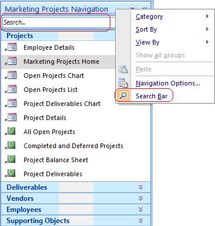Open the Marketing Projects Home item
215x226 pixels.
[61, 61]
